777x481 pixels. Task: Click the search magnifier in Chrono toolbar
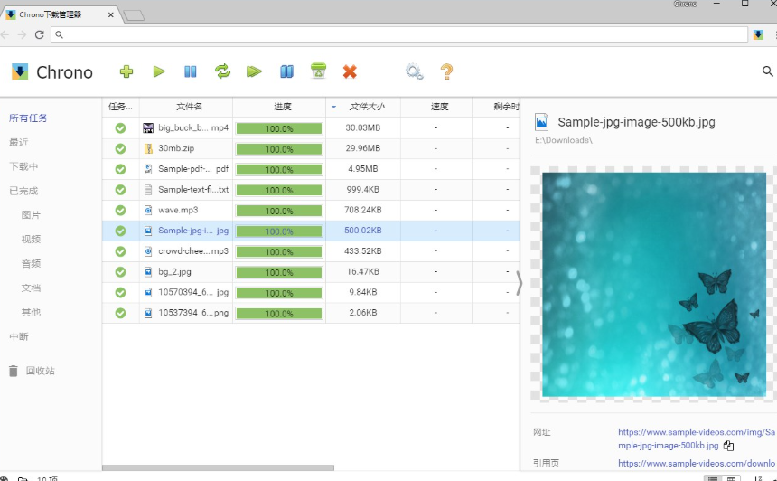pyautogui.click(x=767, y=71)
